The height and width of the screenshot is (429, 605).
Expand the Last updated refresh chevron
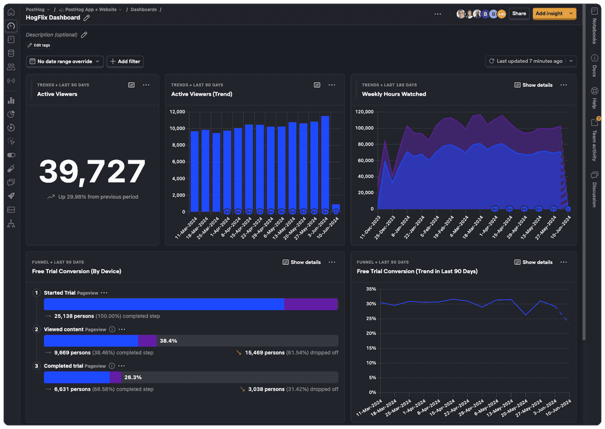point(570,61)
